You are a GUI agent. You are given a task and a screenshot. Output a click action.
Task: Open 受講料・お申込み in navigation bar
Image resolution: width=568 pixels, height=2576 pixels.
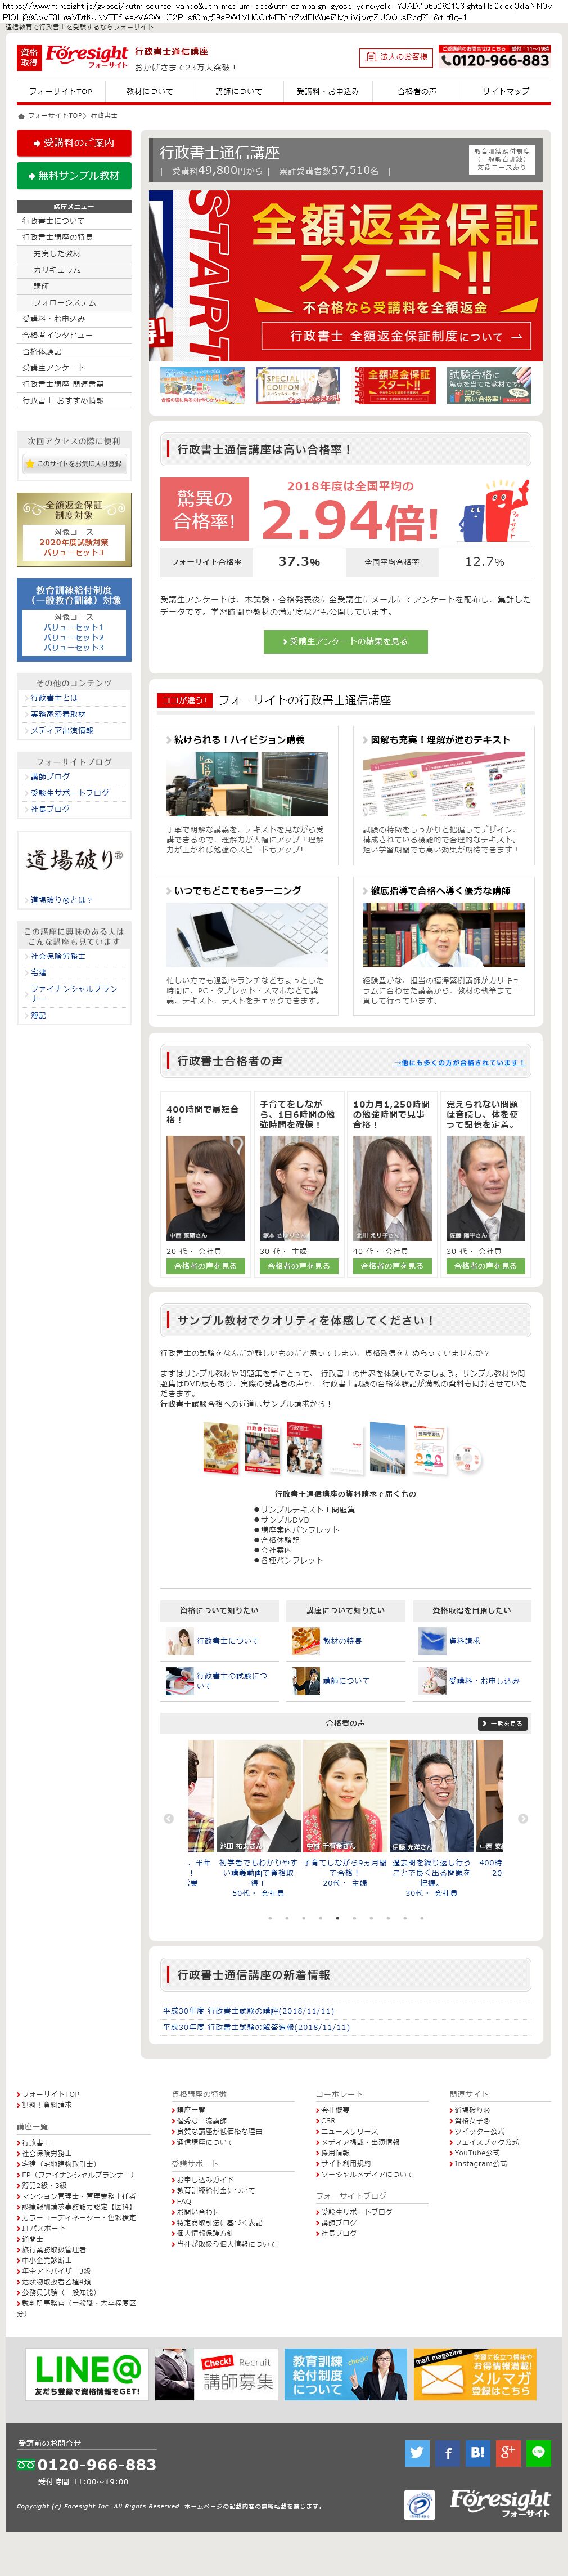[327, 91]
